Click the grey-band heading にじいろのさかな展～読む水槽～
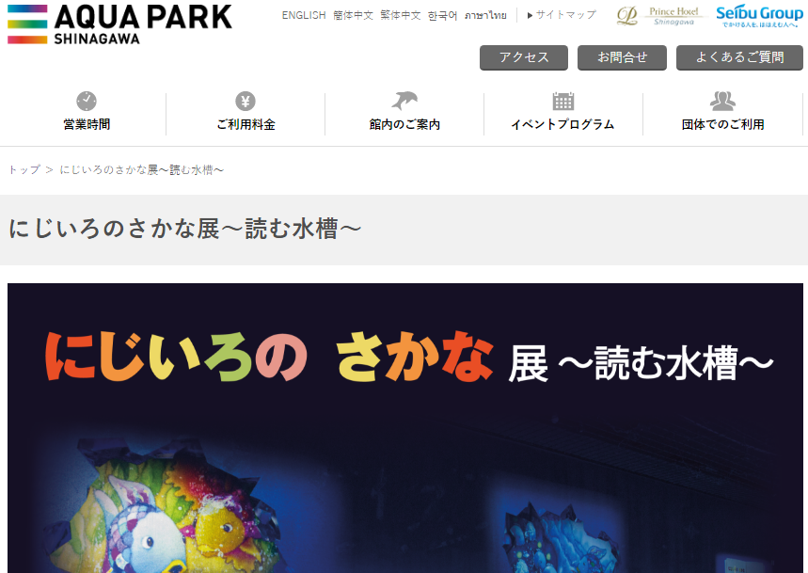The image size is (808, 573). (184, 230)
